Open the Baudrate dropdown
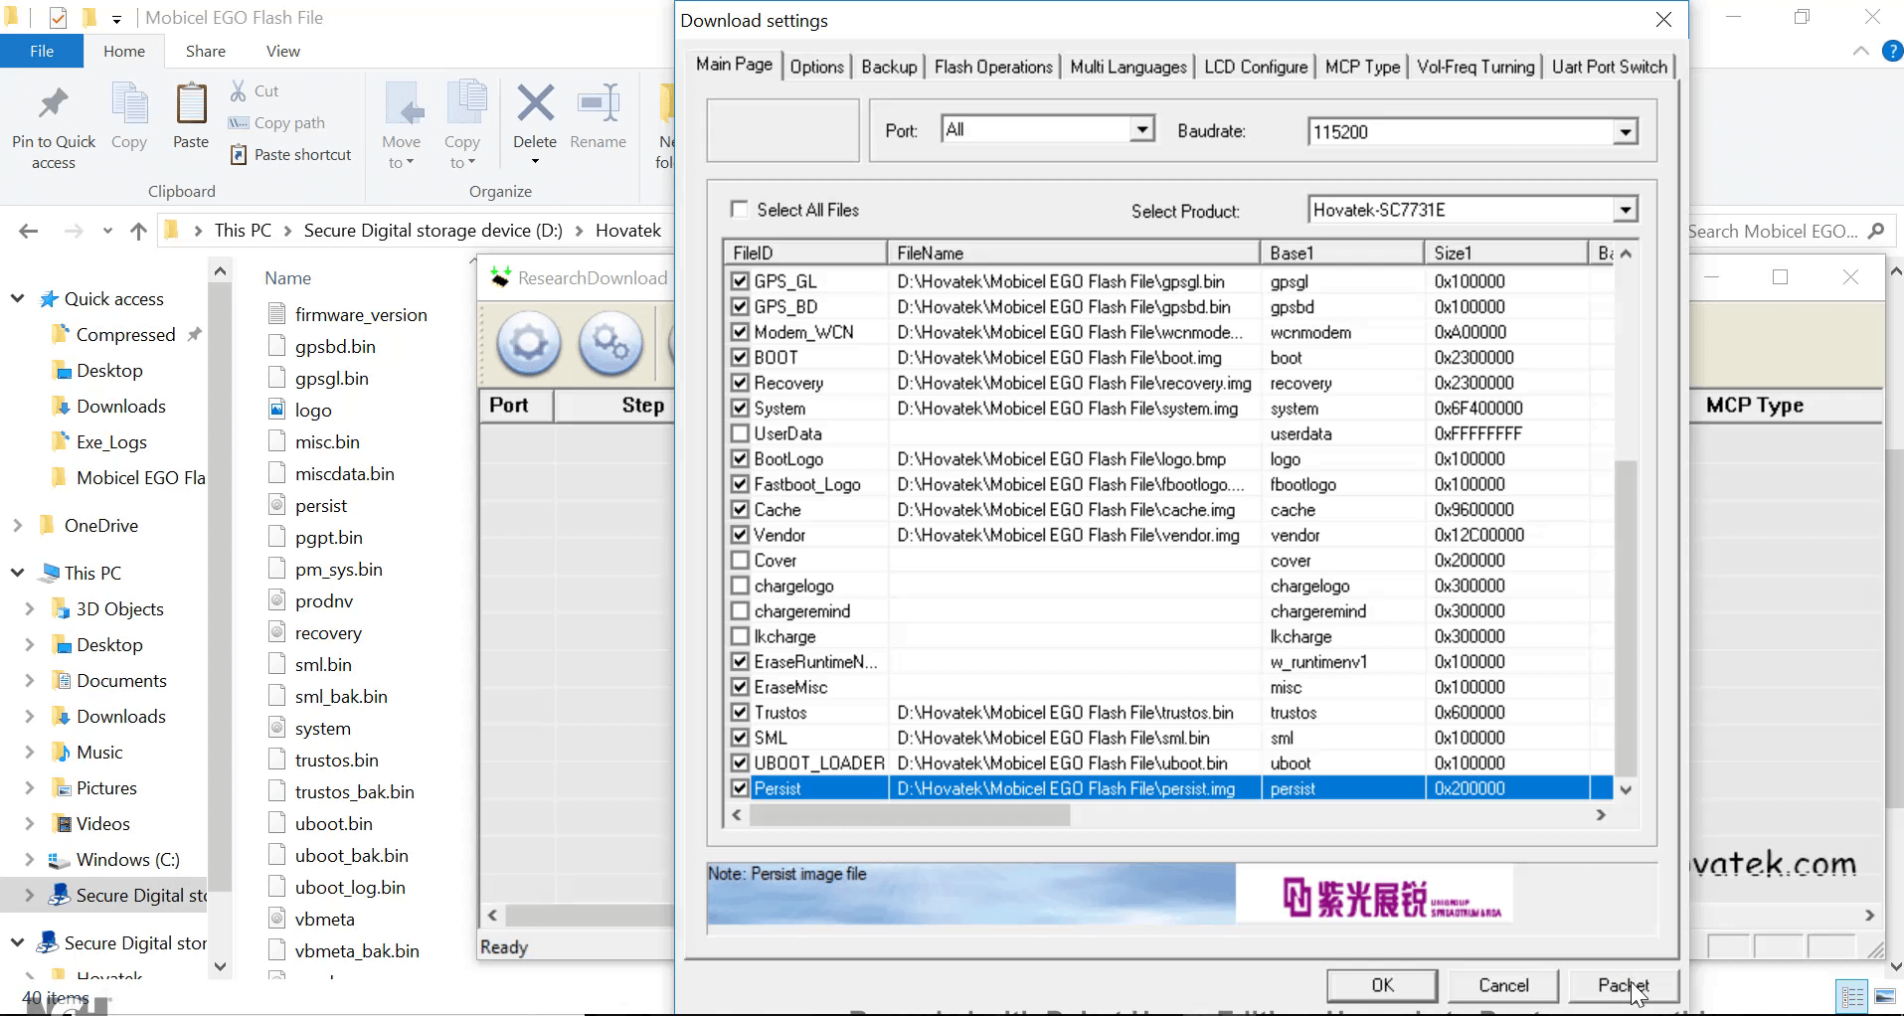Image resolution: width=1904 pixels, height=1016 pixels. pos(1626,130)
